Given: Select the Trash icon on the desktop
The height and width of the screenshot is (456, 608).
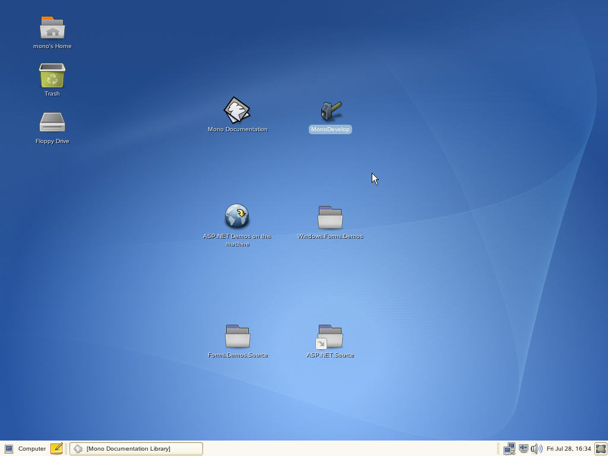Looking at the screenshot, I should coord(52,75).
